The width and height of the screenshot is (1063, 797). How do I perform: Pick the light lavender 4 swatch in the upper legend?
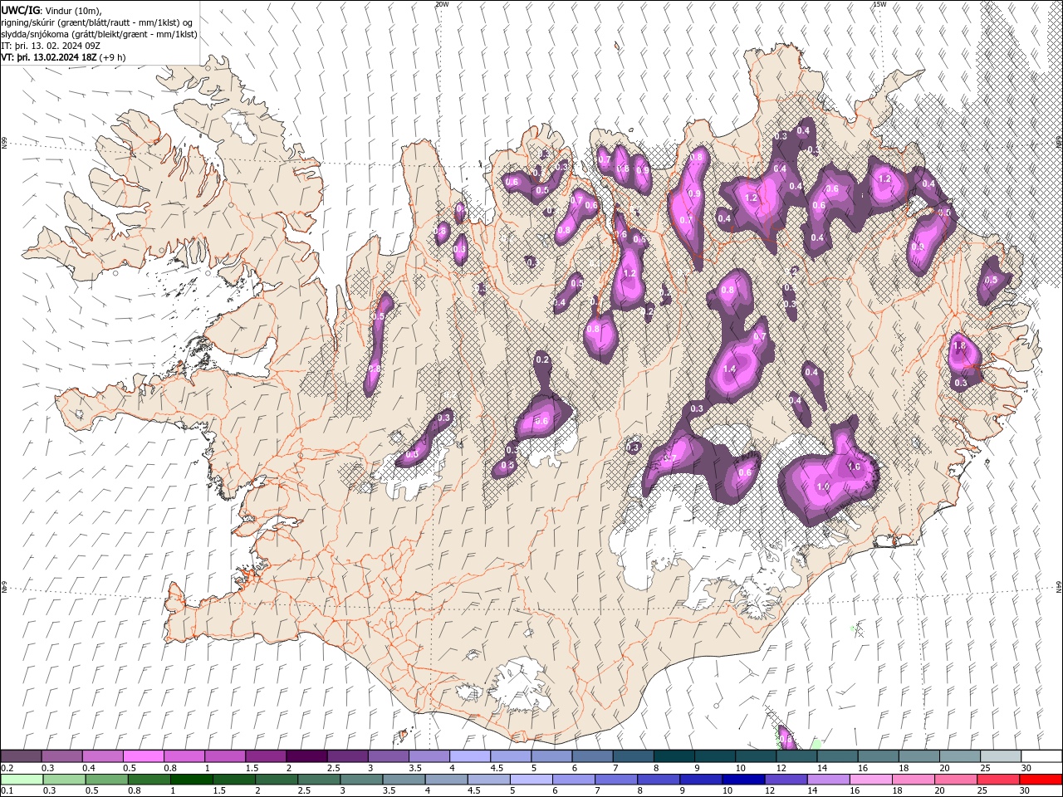tap(470, 756)
